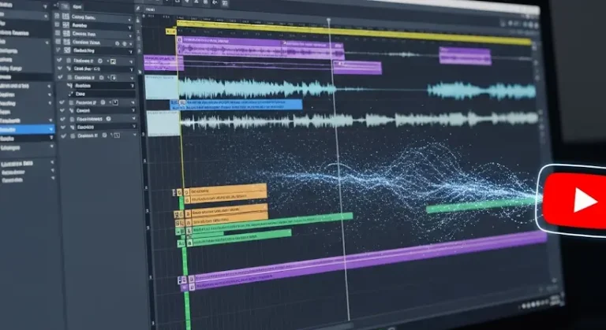Click the red YouTube play button
606x330 pixels.
click(x=574, y=200)
